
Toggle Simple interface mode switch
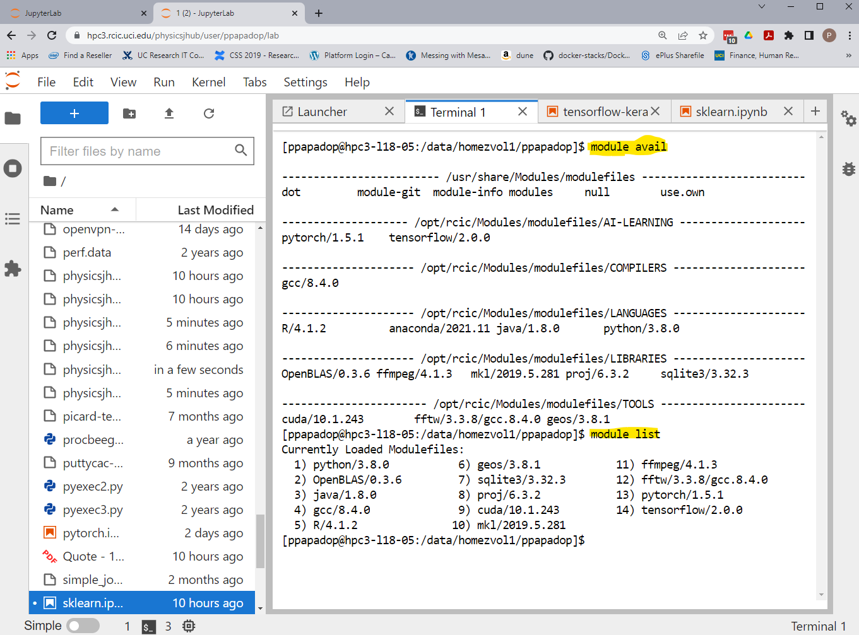point(83,626)
